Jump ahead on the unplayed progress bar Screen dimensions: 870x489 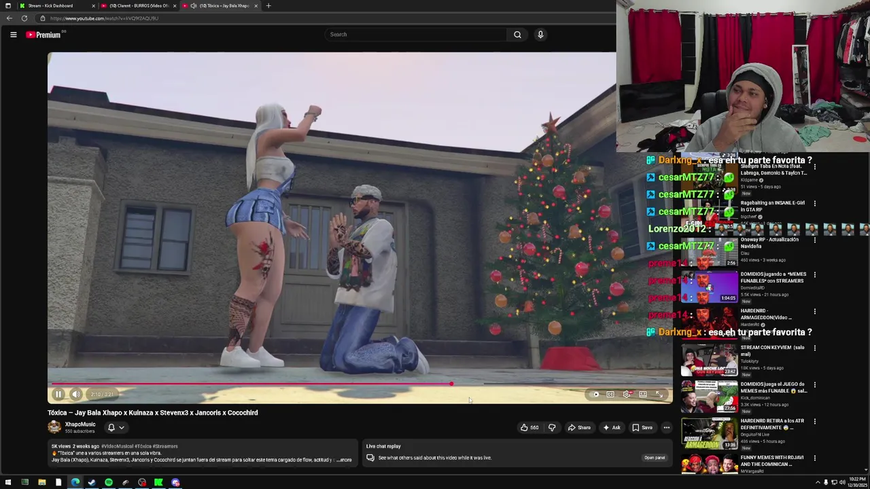coord(561,384)
